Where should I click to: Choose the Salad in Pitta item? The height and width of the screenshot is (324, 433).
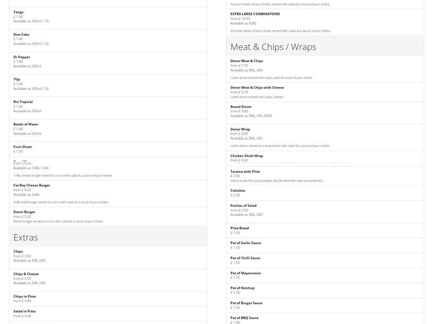(24, 311)
